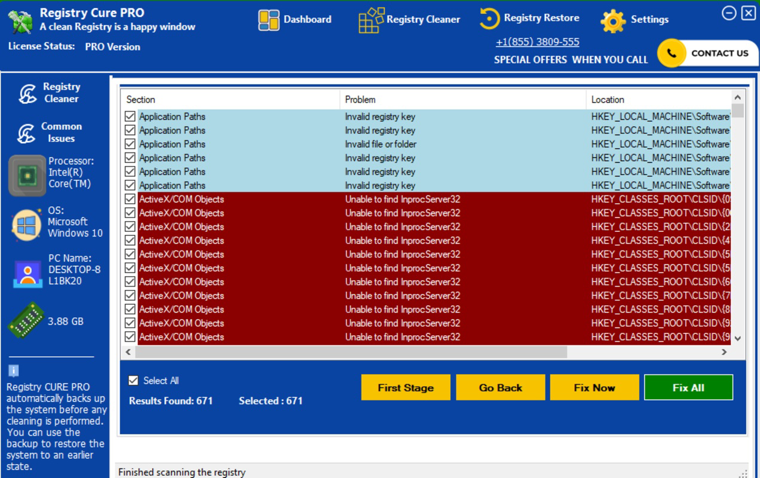Click the Common Issues swirl icon

(x=26, y=133)
